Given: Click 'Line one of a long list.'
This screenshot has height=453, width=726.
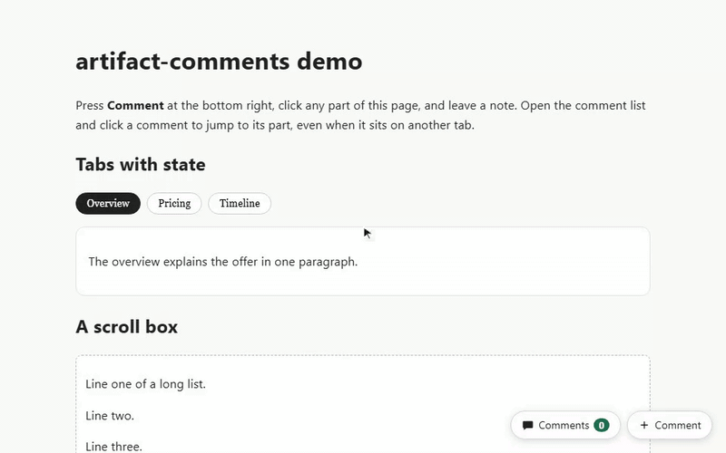Looking at the screenshot, I should [x=145, y=384].
